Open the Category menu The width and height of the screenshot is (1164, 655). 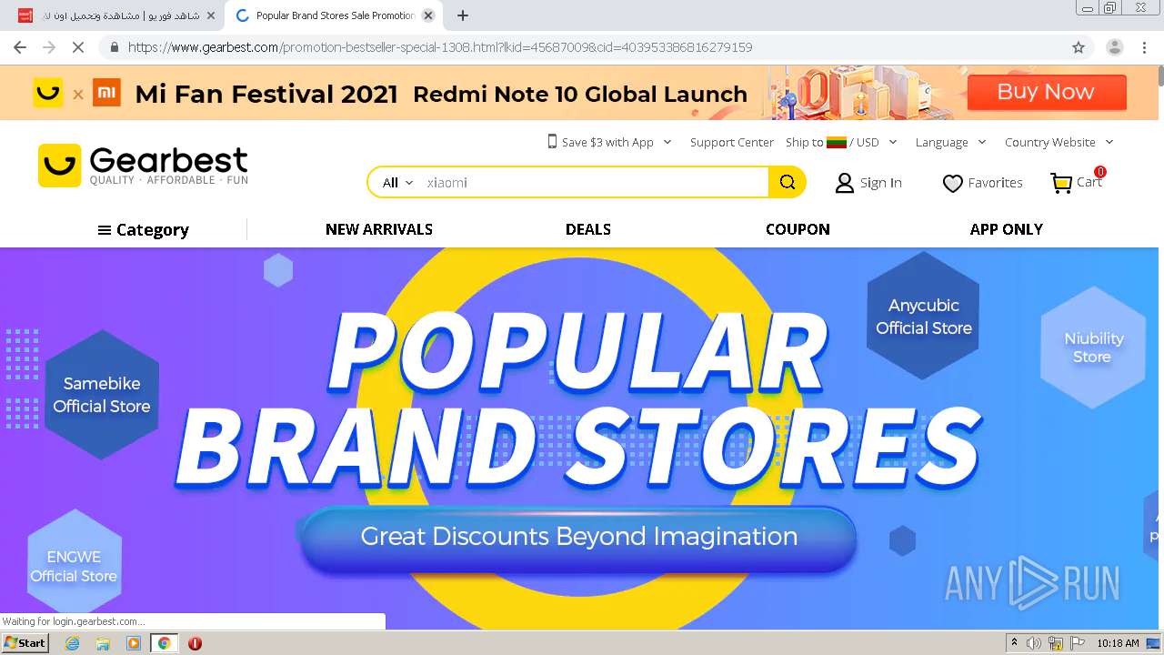pos(143,230)
